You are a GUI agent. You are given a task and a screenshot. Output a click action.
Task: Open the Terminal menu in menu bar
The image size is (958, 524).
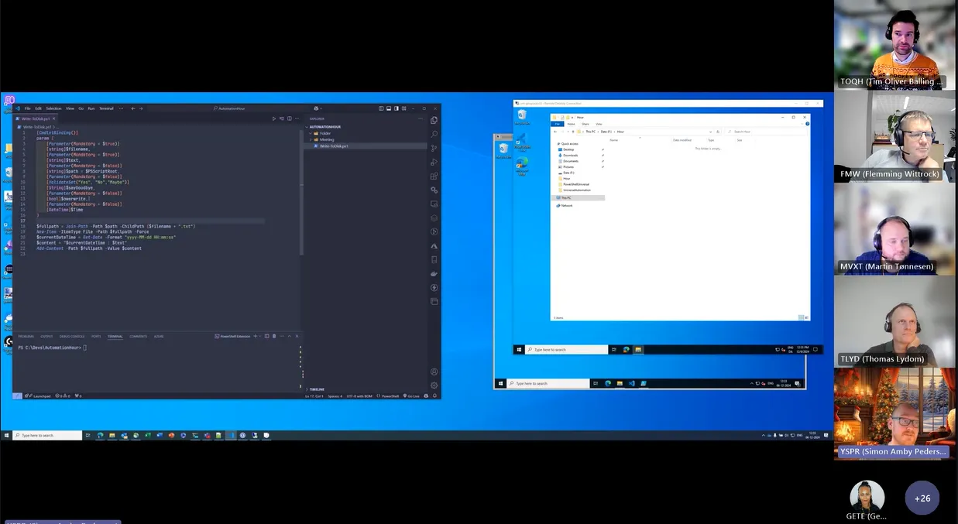pyautogui.click(x=106, y=108)
